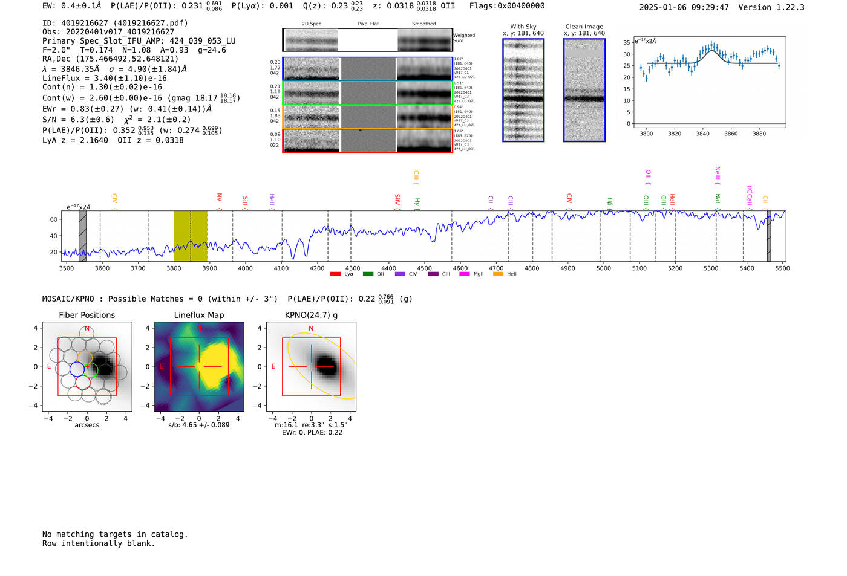This screenshot has width=847, height=576.
Task: Click the 'No matching targets in catalog.' text
Action: (x=115, y=534)
